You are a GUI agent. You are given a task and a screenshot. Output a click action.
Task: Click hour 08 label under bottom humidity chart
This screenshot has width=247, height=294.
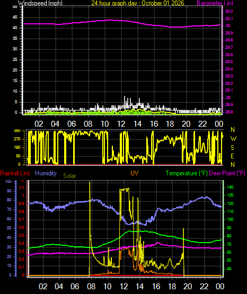[x=91, y=286]
